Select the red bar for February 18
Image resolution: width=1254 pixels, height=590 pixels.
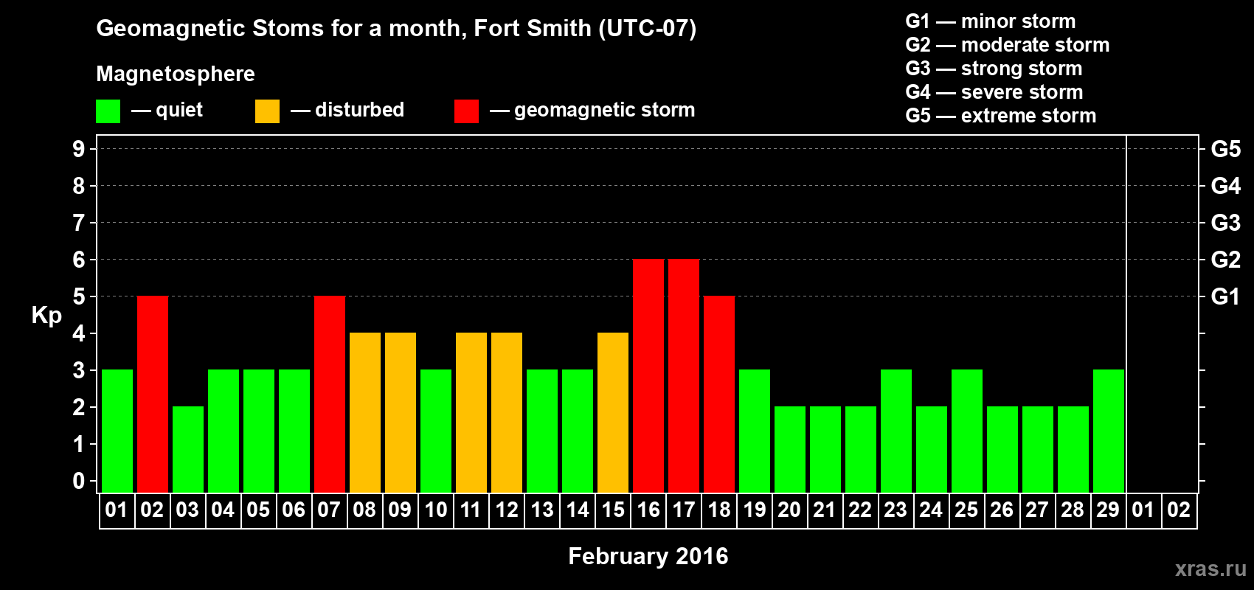[x=719, y=395]
